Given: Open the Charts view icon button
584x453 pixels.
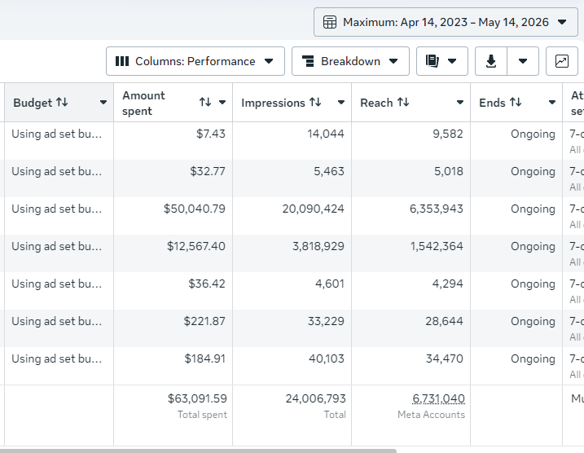Looking at the screenshot, I should click(562, 61).
